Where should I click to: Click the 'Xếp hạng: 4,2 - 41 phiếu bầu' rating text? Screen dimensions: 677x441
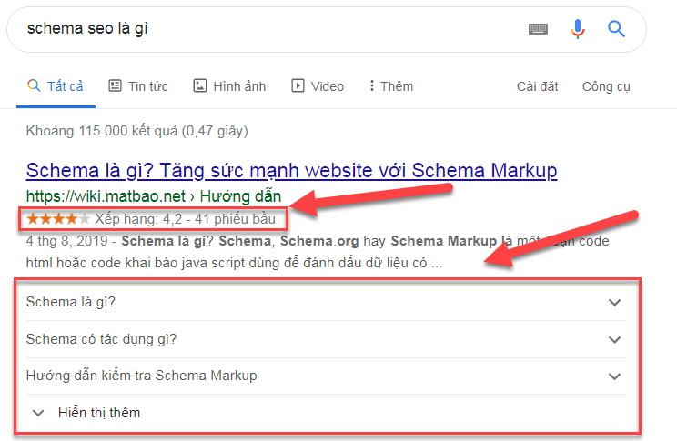pyautogui.click(x=186, y=219)
